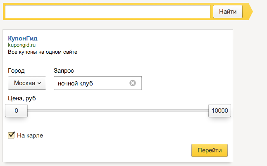267x166 pixels.
Task: Clear the 'ночной клуб' query with the X icon
Action: [x=133, y=83]
